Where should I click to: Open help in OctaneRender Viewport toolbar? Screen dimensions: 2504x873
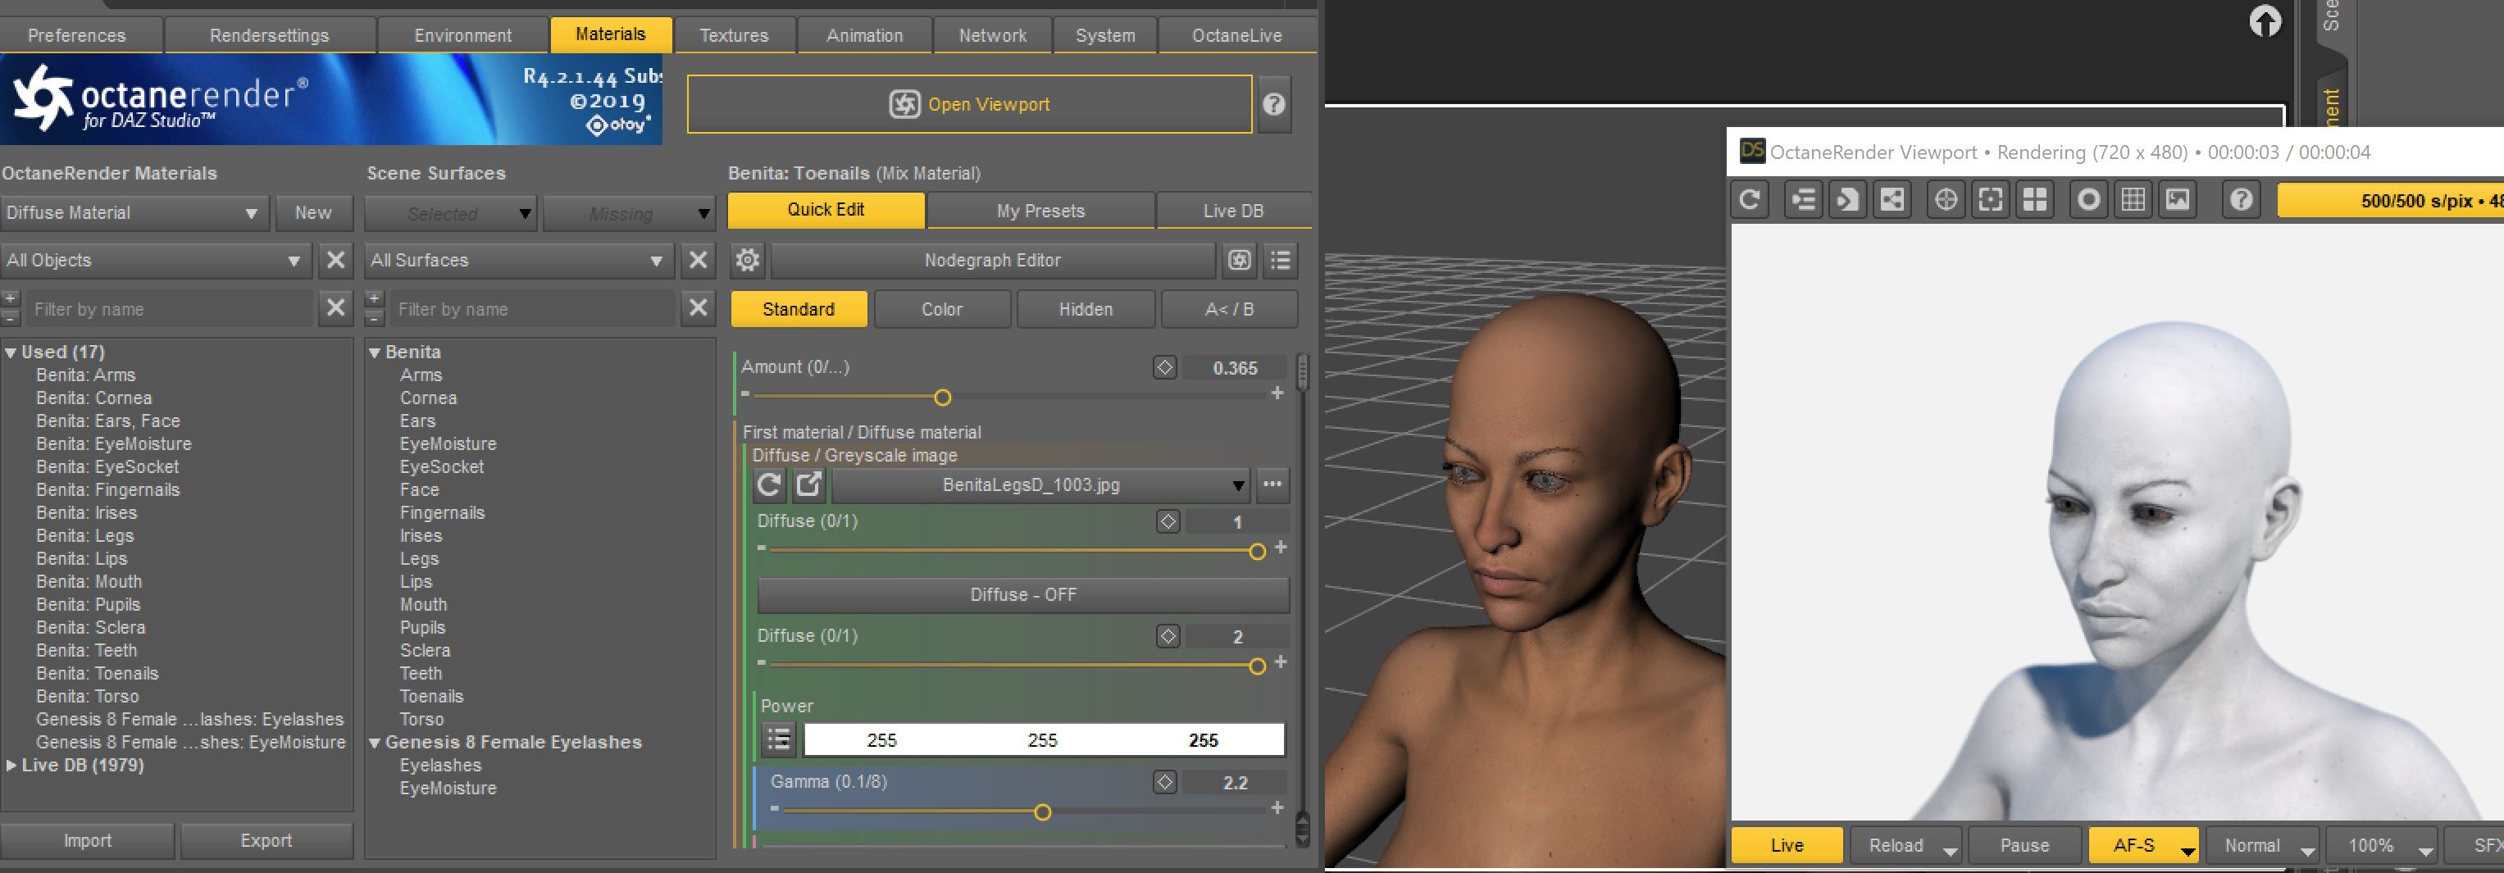click(x=2242, y=200)
